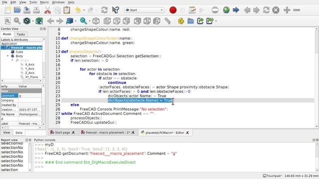Create a new document with the New icon
Screen dimensions: 319x179
click(x=7, y=10)
